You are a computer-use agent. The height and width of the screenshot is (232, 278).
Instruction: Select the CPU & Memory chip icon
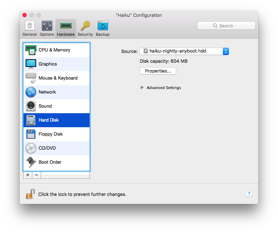[31, 50]
